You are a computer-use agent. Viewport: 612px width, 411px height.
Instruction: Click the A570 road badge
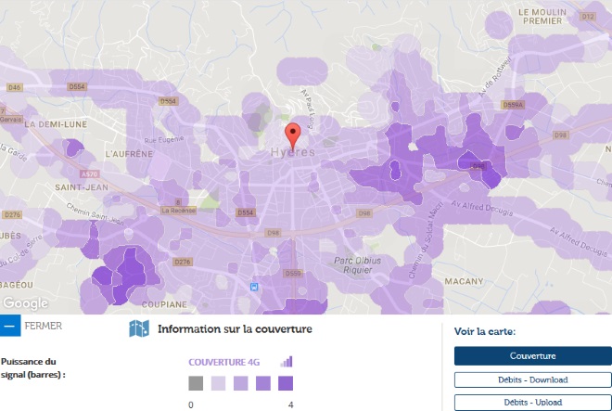click(x=89, y=174)
